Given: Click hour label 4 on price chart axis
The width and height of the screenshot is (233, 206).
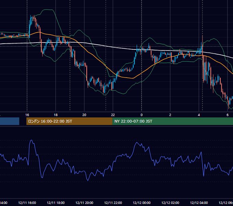Looking at the screenshot, I should pos(199,115).
